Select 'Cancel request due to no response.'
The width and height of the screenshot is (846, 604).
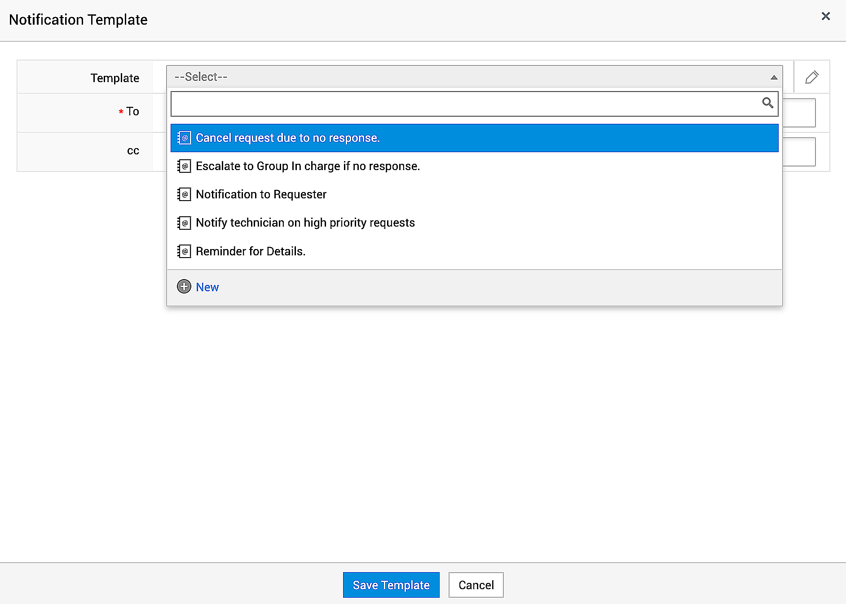[x=287, y=138]
